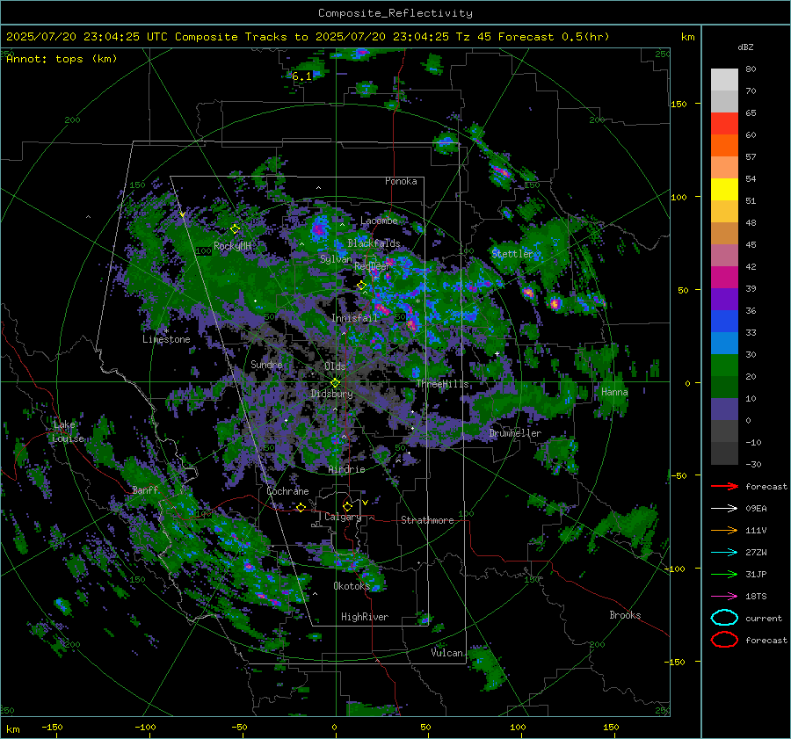This screenshot has height=739, width=791.
Task: Click the red forecast ellipse icon
Action: pyautogui.click(x=724, y=640)
